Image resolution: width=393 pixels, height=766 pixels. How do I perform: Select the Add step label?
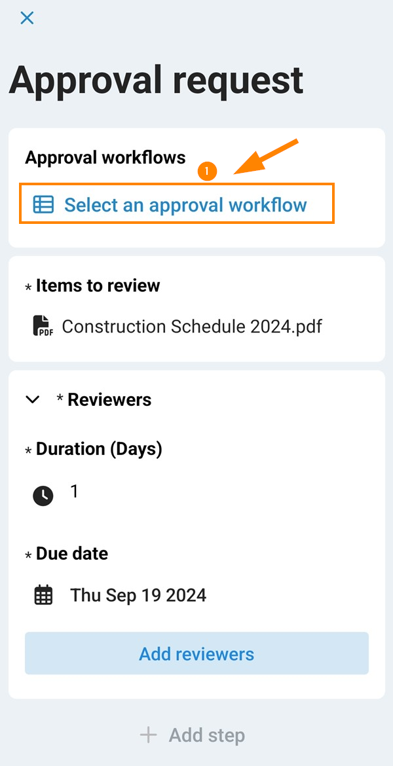(x=207, y=735)
